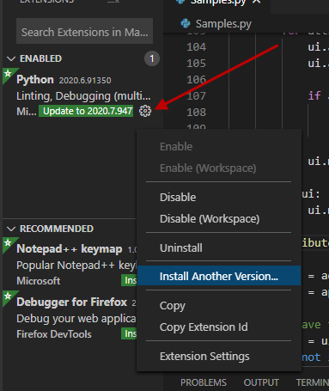Screen dimensions: 329x391
Task: Click 'Linting, Debugging (multi...' description
Action: coord(83,96)
